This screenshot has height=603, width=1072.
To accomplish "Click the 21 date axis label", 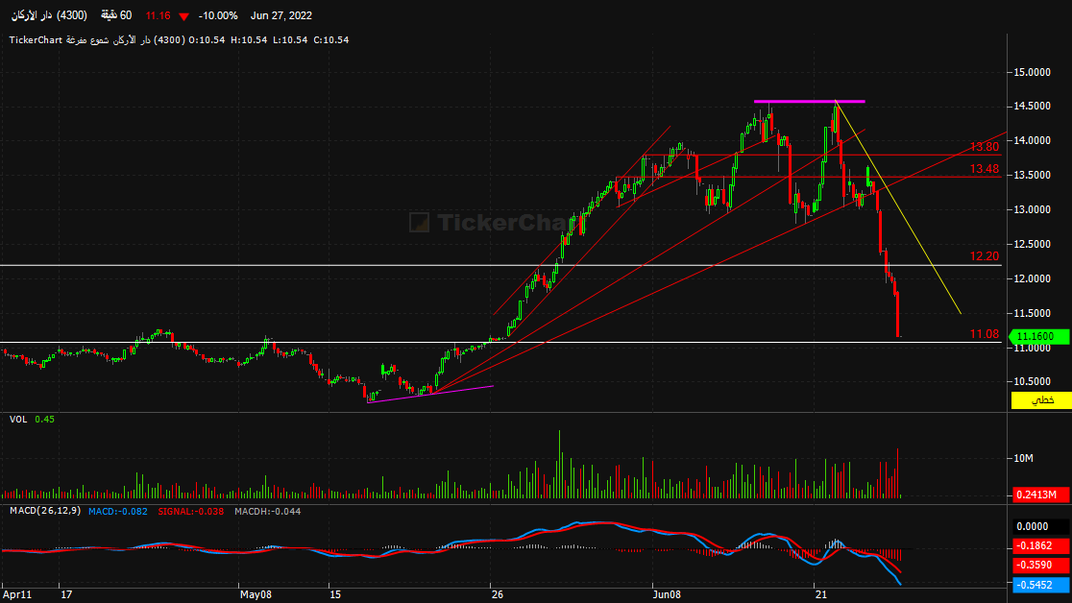I will [821, 594].
